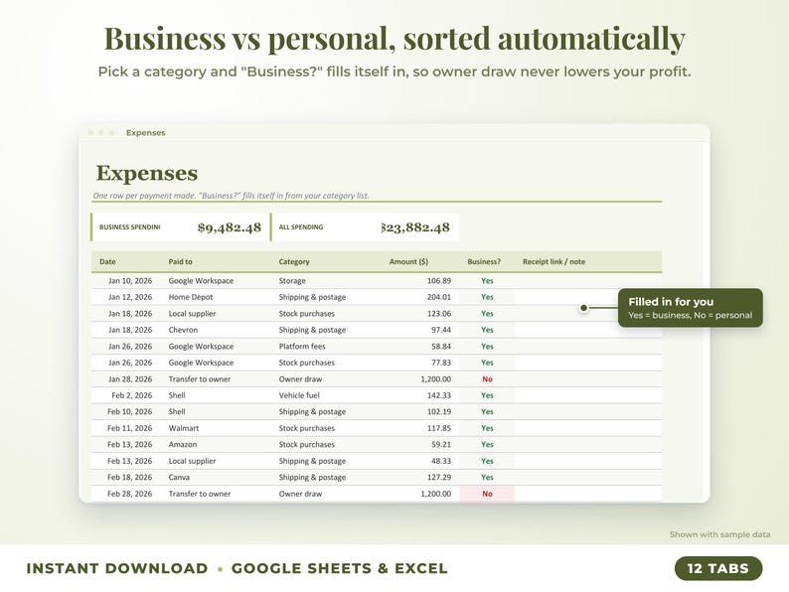Screen dimensions: 789x592
Task: Select the Feb 18, 2026 date cell
Action: [129, 478]
